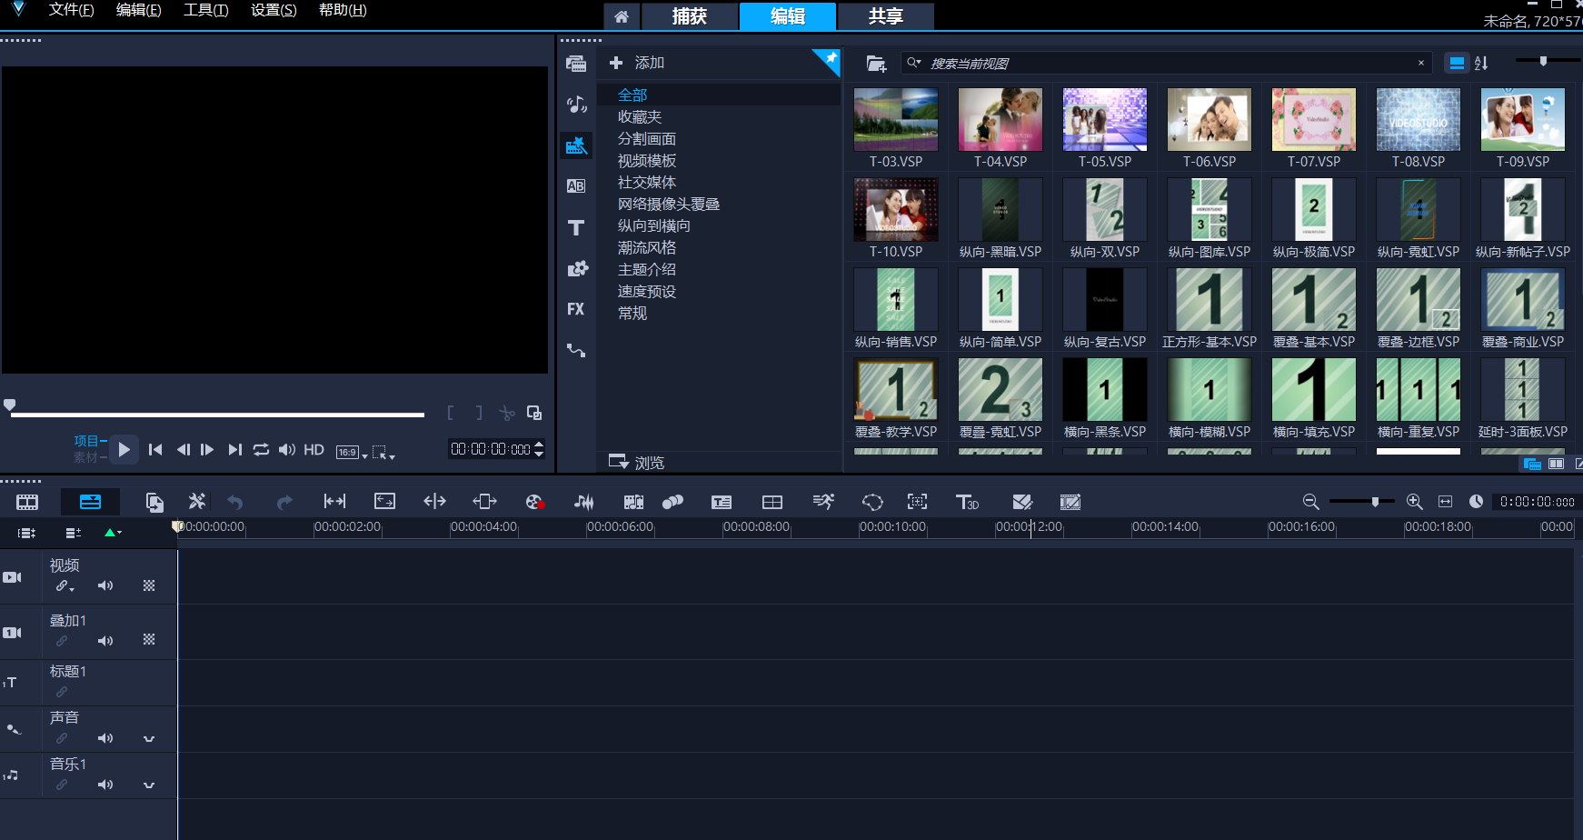
Task: Open the Record/Capture option tool
Action: (x=534, y=502)
